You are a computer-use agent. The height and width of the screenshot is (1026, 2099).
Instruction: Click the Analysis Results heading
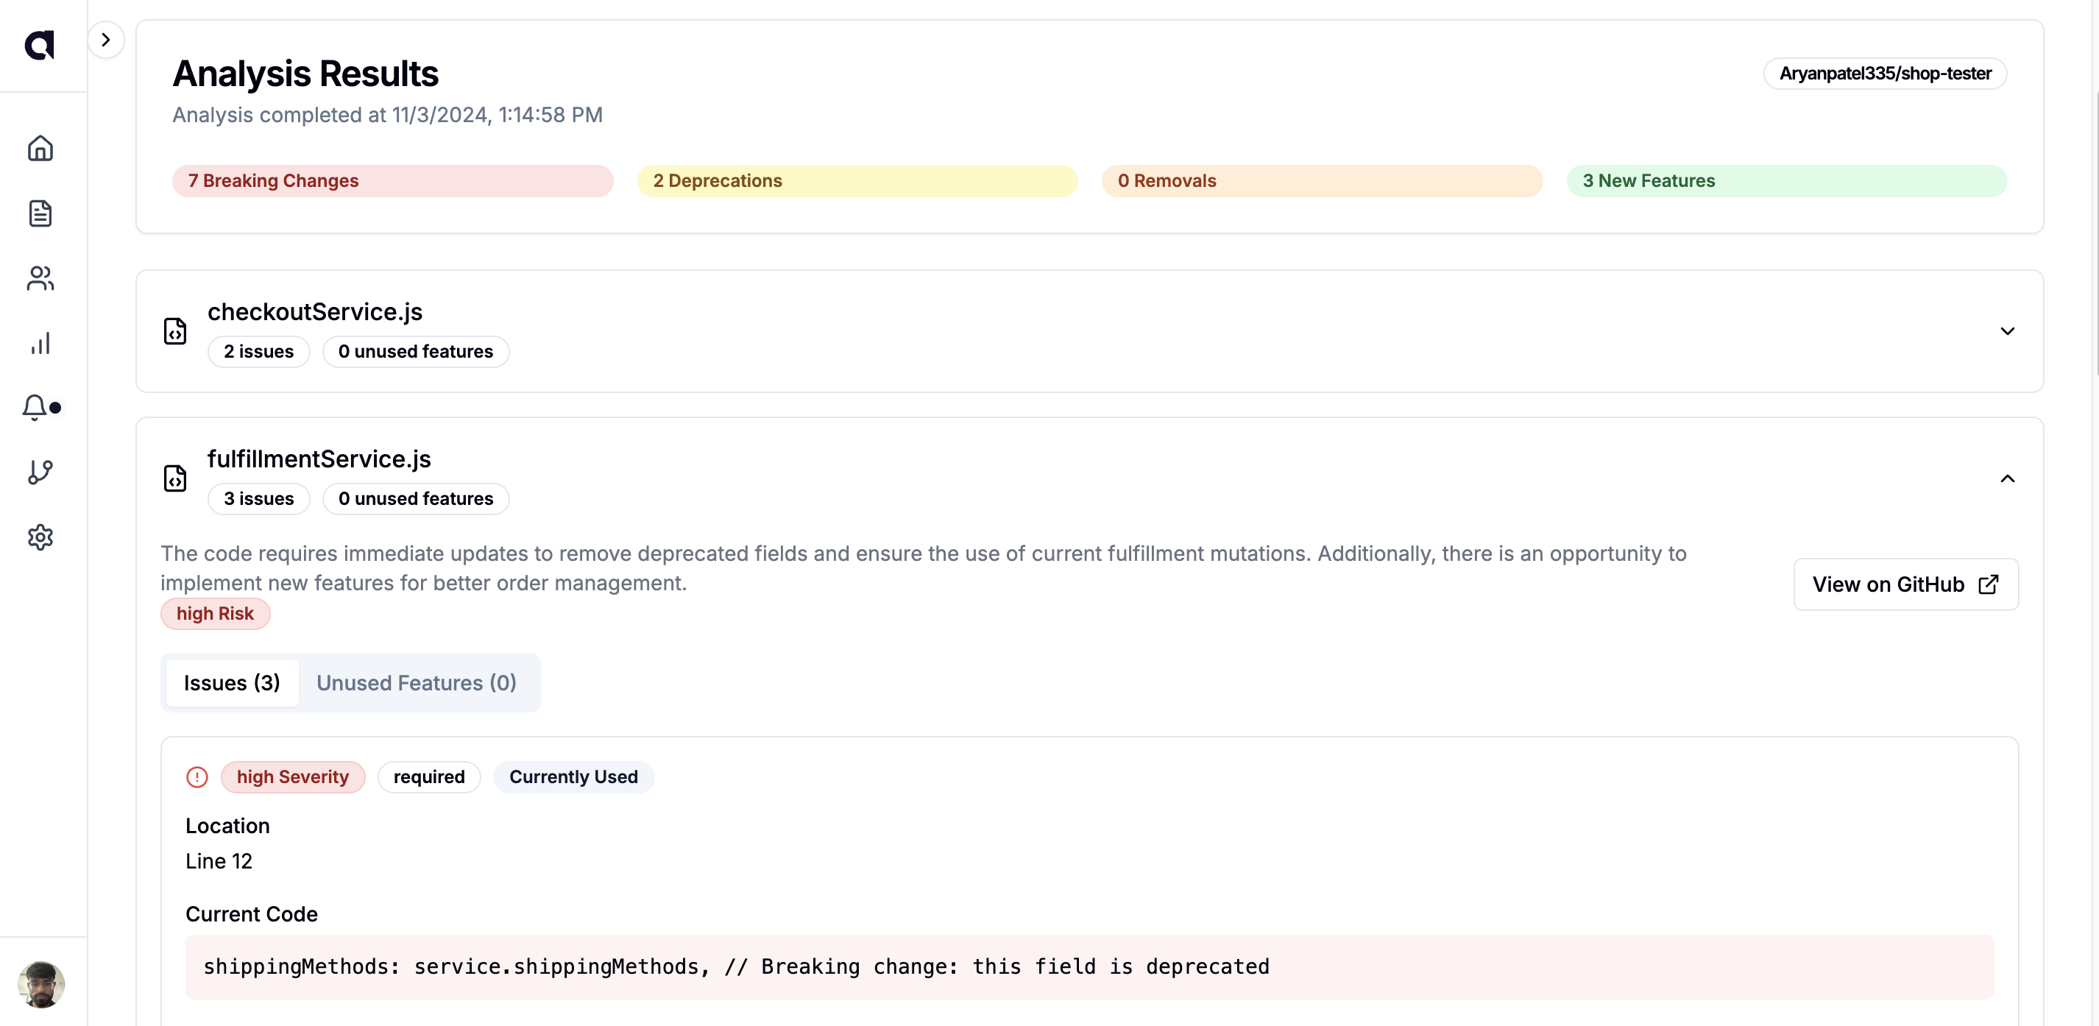click(x=305, y=74)
